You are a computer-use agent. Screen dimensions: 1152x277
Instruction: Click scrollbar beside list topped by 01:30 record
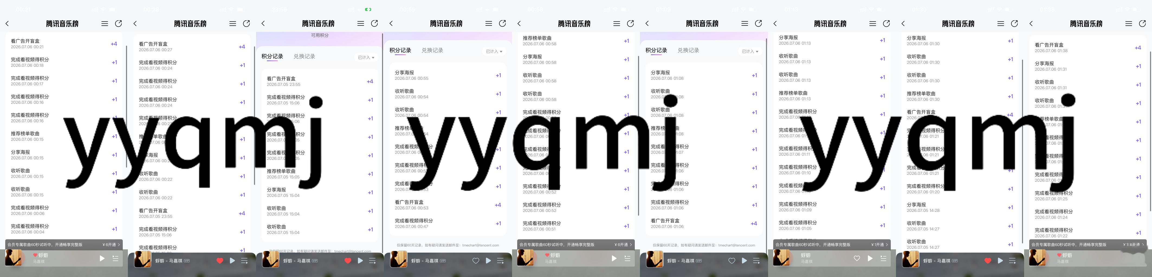(1022, 151)
